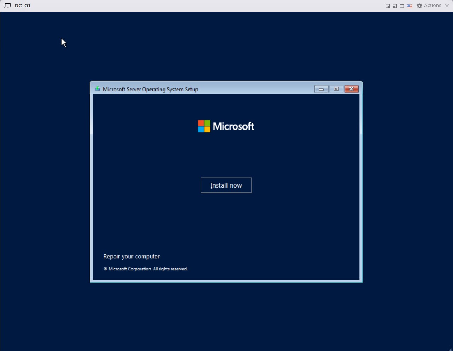Click the console icon with bottom-right filled square

tap(388, 6)
